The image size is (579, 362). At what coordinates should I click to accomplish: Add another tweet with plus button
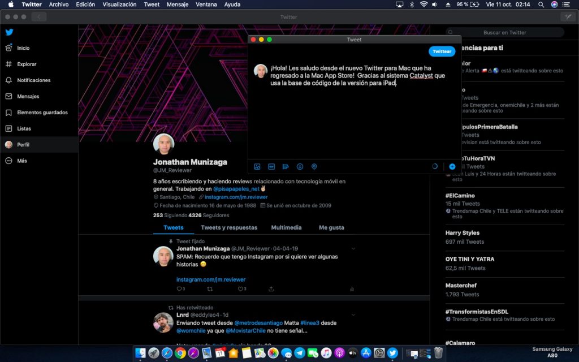(452, 167)
